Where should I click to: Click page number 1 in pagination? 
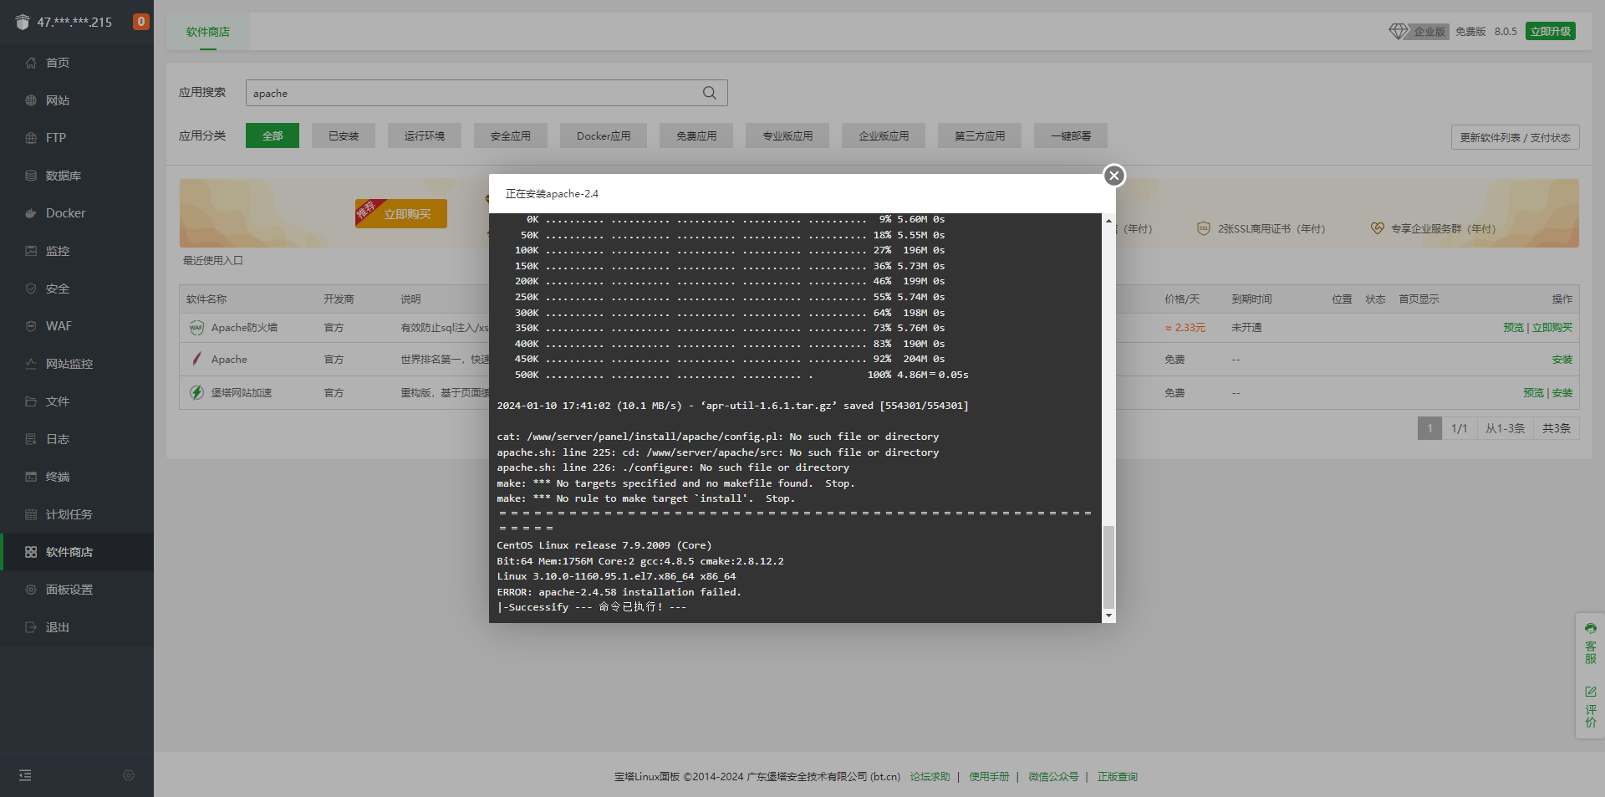[x=1429, y=428]
